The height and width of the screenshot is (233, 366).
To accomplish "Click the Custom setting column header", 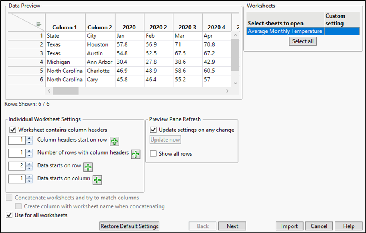I will point(342,19).
